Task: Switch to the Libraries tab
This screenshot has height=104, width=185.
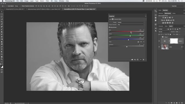Action: click(161, 13)
